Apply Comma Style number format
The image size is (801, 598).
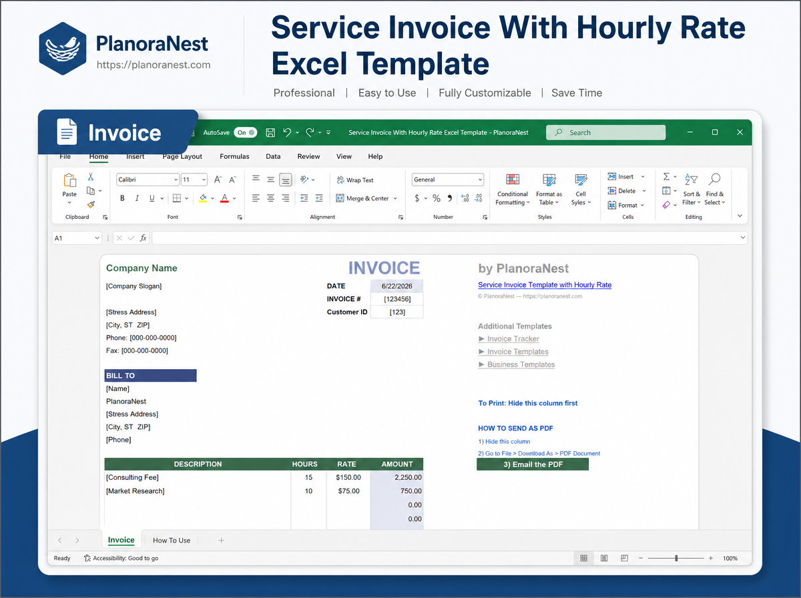pyautogui.click(x=449, y=198)
